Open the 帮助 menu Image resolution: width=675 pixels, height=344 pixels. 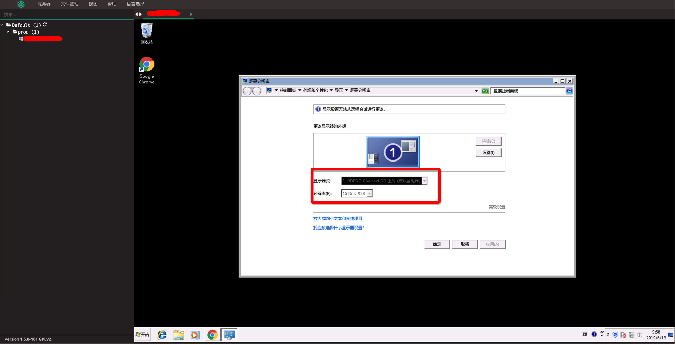[112, 4]
